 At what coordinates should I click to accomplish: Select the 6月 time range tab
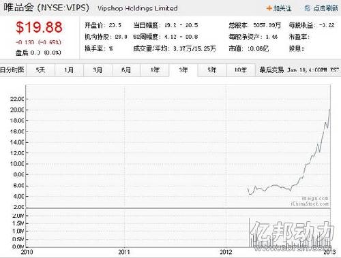126,70
